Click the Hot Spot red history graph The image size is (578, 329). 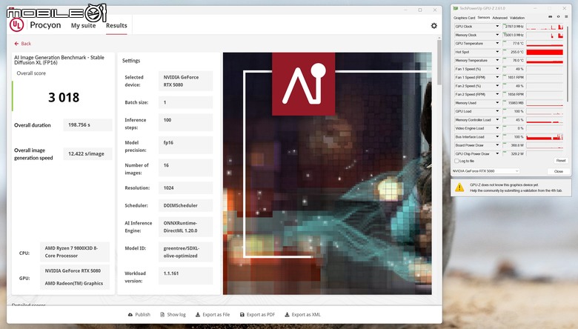pos(545,52)
